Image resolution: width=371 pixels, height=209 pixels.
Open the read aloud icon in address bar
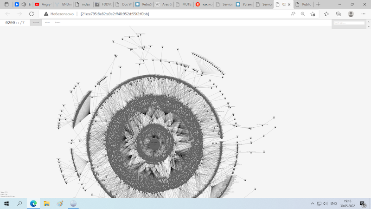click(293, 14)
